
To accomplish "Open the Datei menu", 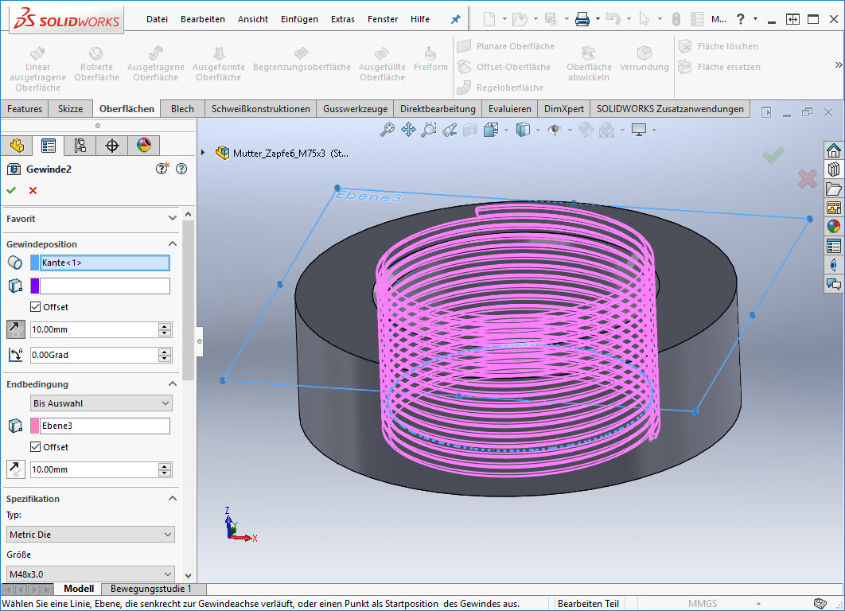I will [x=157, y=19].
